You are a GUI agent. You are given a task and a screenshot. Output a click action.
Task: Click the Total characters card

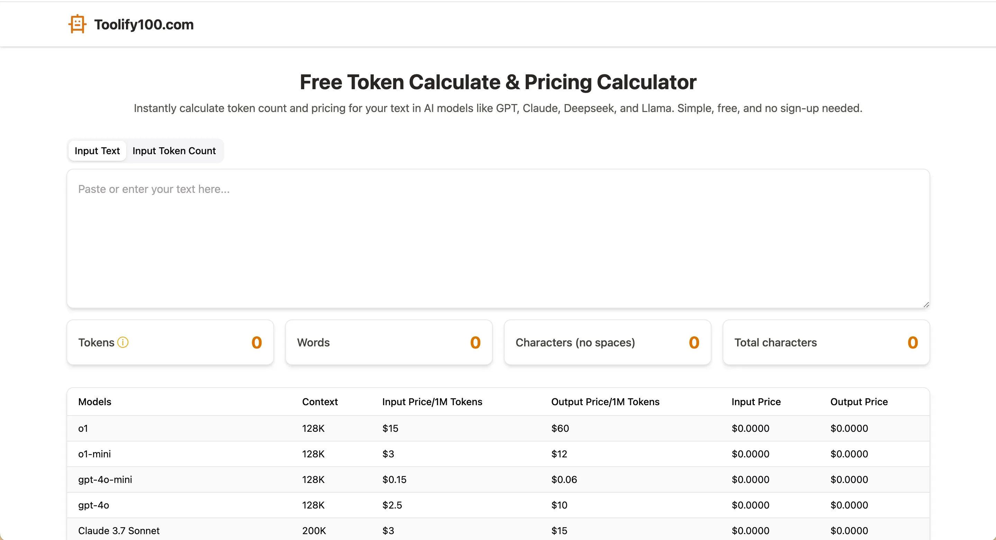click(x=826, y=342)
